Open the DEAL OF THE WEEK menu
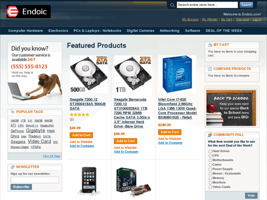The width and height of the screenshot is (267, 200). click(x=224, y=30)
